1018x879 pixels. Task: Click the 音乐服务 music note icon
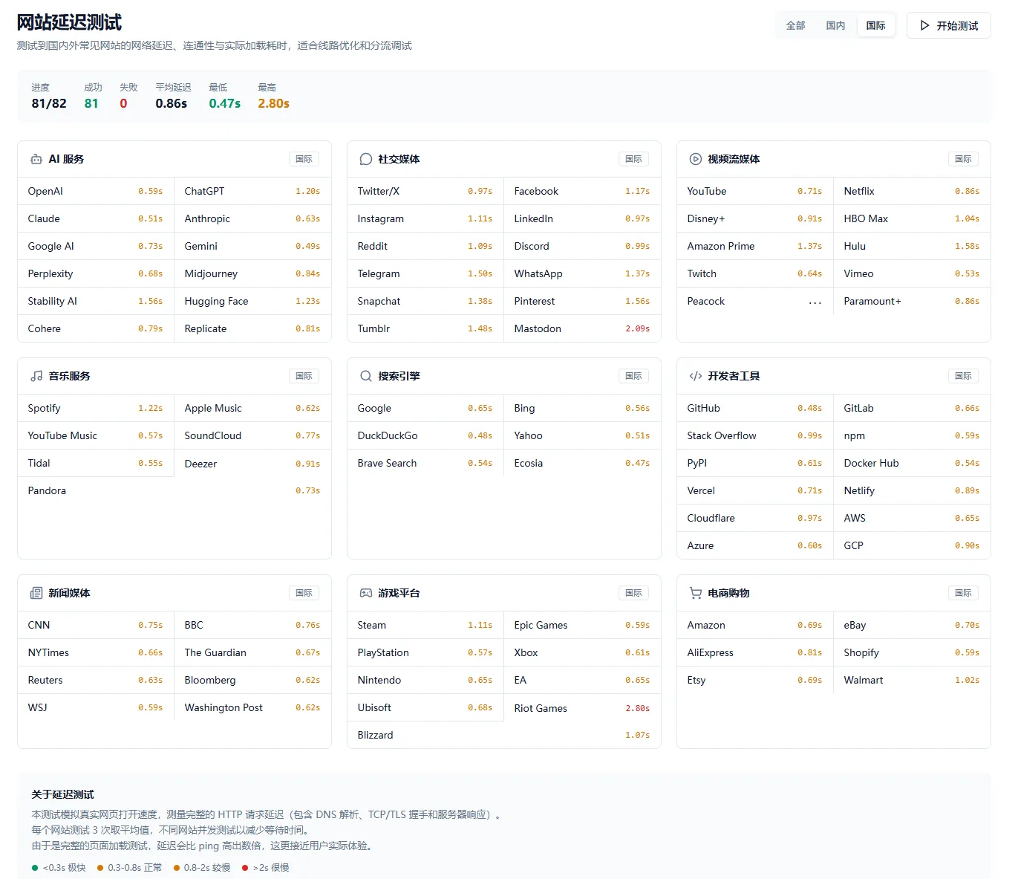coord(36,376)
